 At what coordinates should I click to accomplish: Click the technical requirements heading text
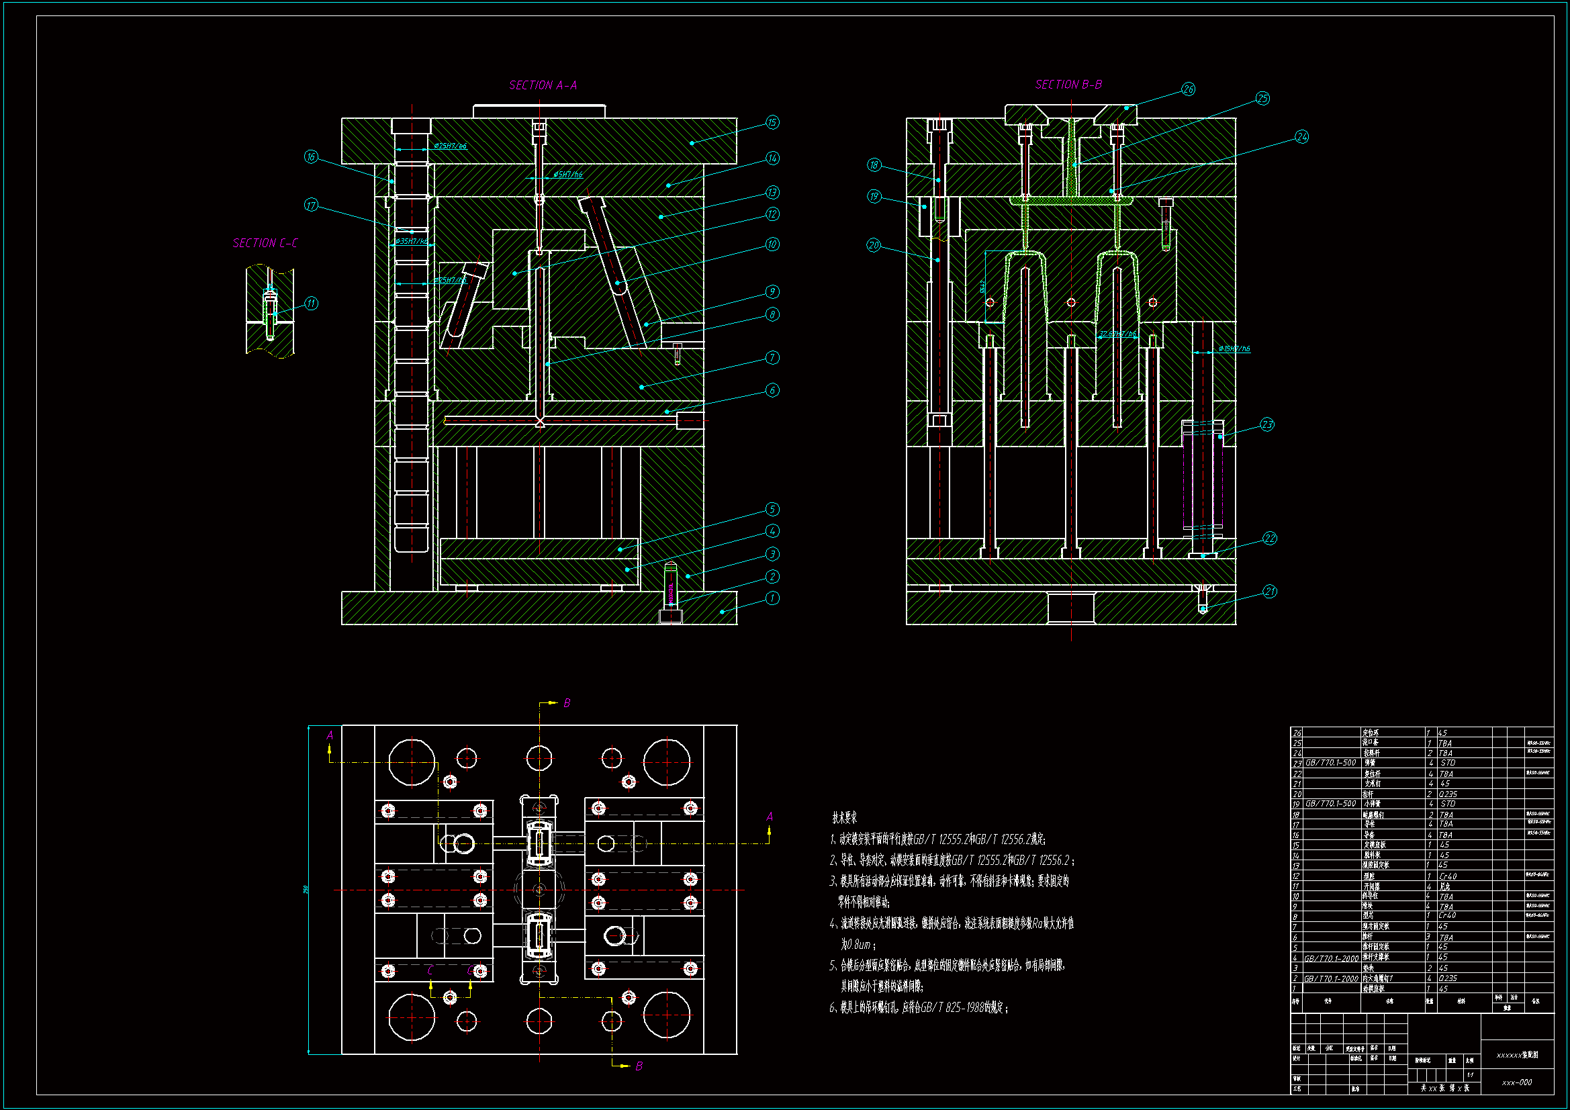pos(844,818)
